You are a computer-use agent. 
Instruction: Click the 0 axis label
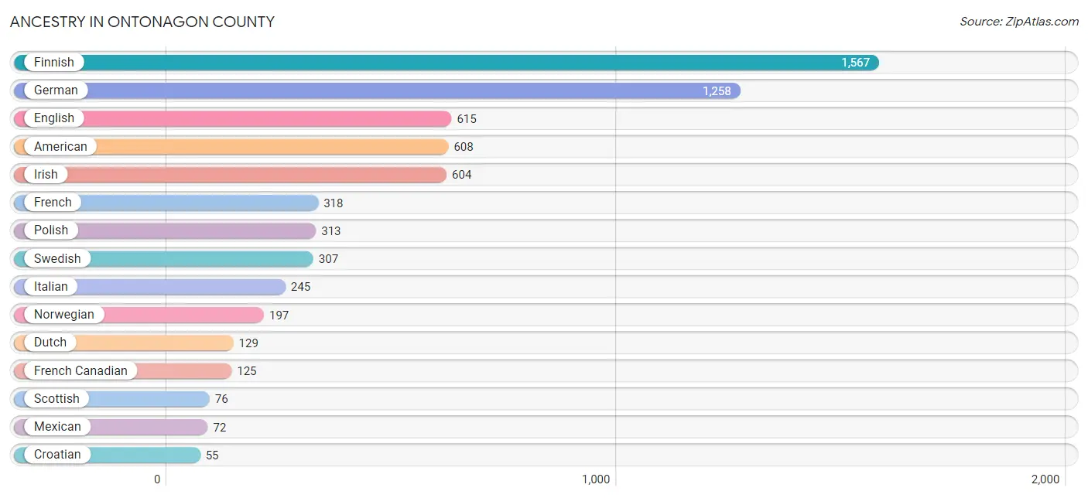157,479
